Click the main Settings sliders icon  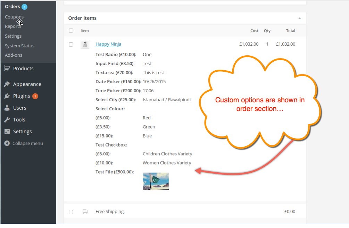coord(7,131)
